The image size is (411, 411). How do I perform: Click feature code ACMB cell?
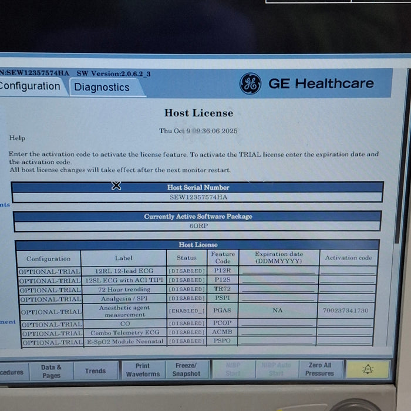click(222, 332)
